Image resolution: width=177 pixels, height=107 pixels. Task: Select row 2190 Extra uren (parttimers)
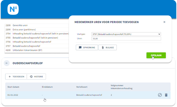tap(37, 30)
